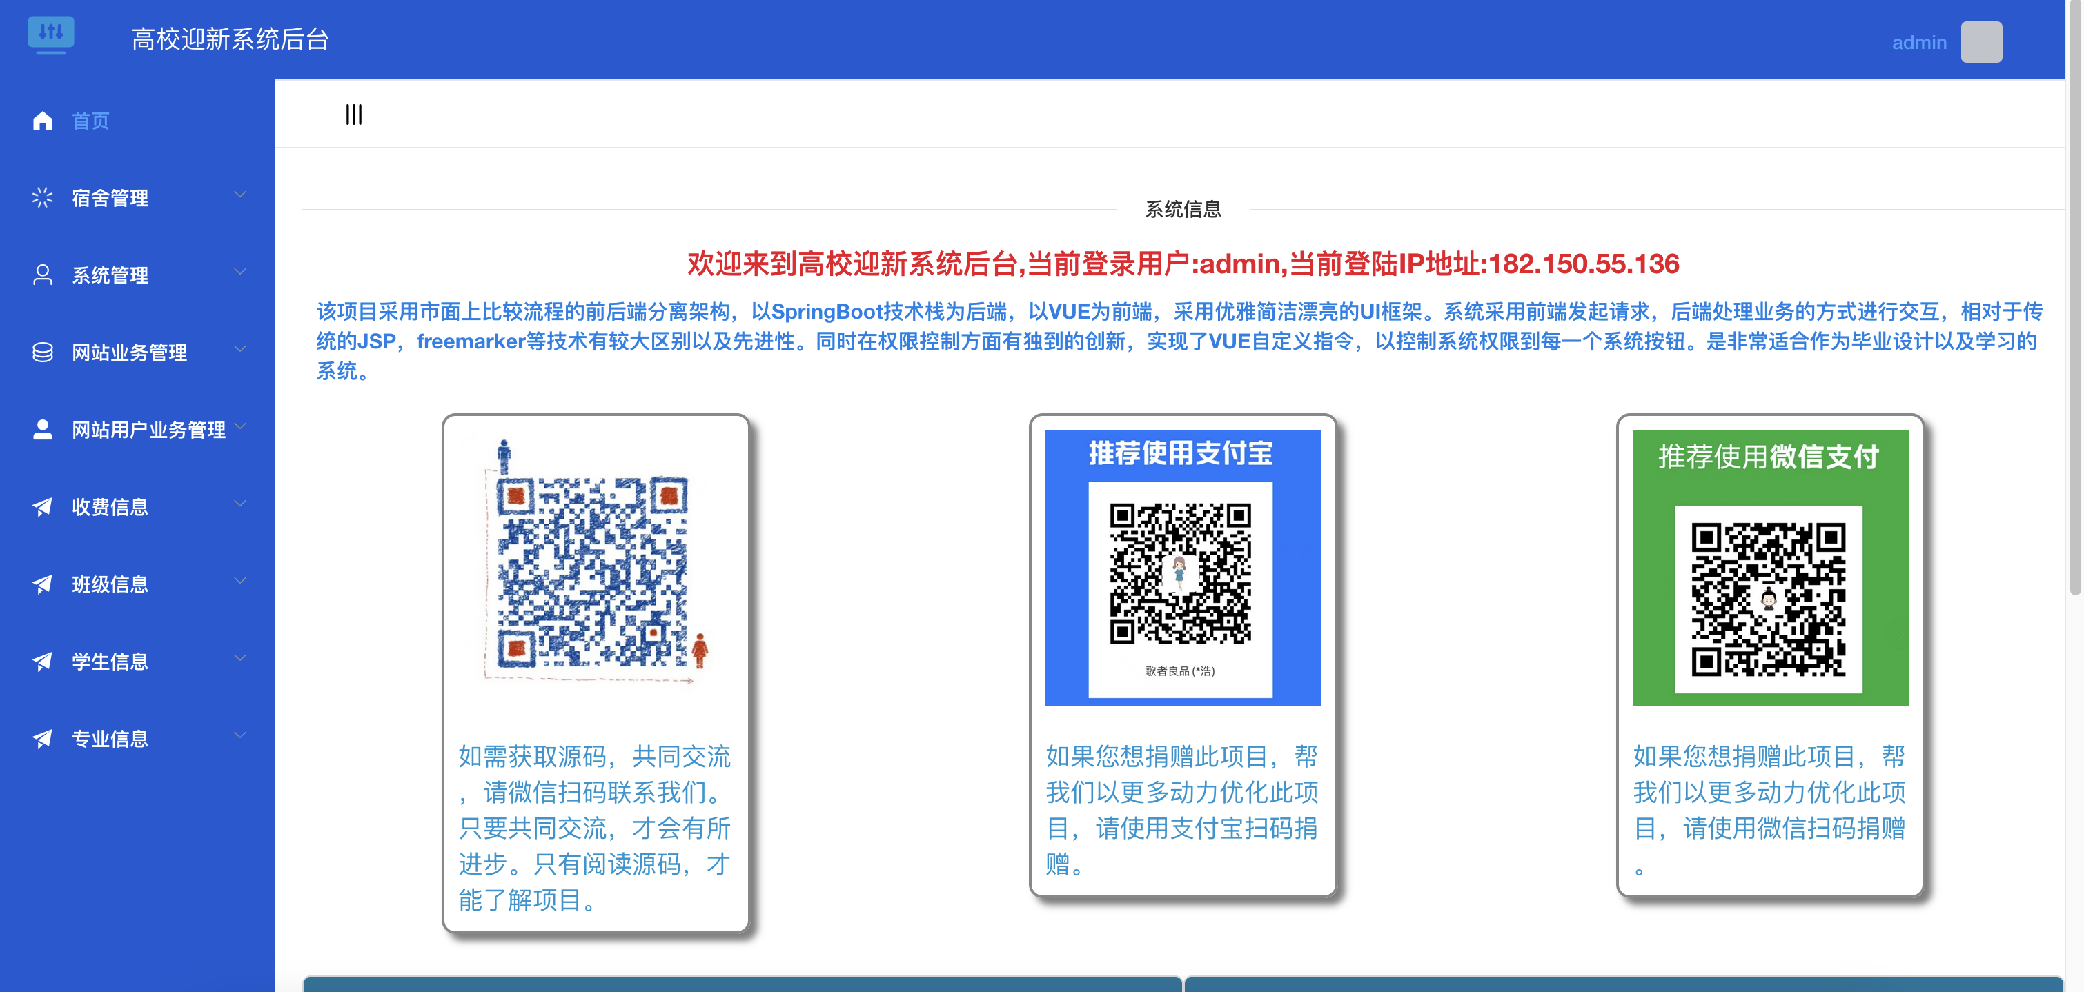Expand the 系统管理 chevron
Image resolution: width=2084 pixels, height=992 pixels.
(x=239, y=272)
